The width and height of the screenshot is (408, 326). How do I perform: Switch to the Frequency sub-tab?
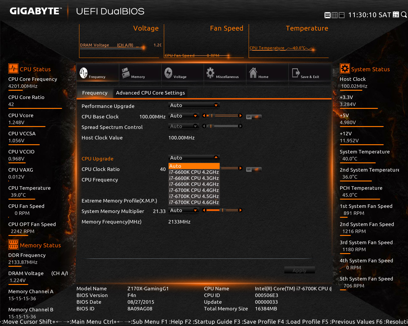(95, 93)
